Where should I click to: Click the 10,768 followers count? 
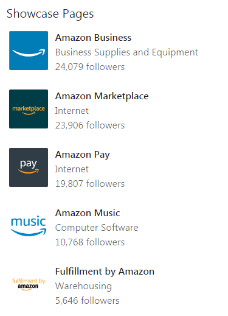(x=90, y=242)
